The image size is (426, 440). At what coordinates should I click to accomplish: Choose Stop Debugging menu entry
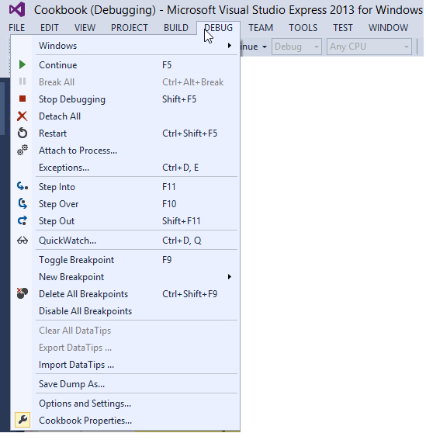(125, 99)
